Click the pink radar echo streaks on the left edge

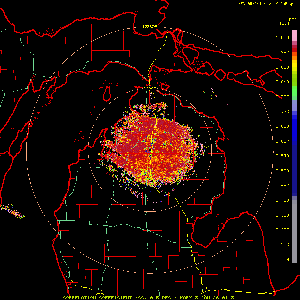[12, 211]
